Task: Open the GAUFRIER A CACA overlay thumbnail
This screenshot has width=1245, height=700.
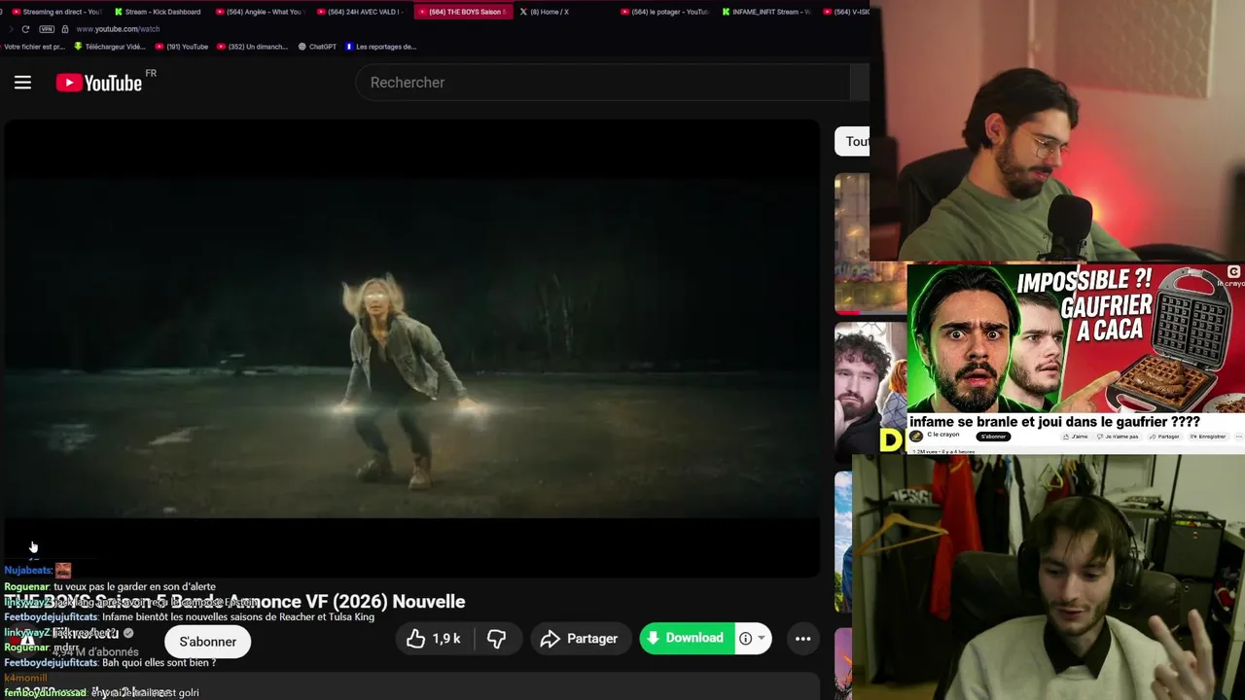Action: (x=1076, y=338)
